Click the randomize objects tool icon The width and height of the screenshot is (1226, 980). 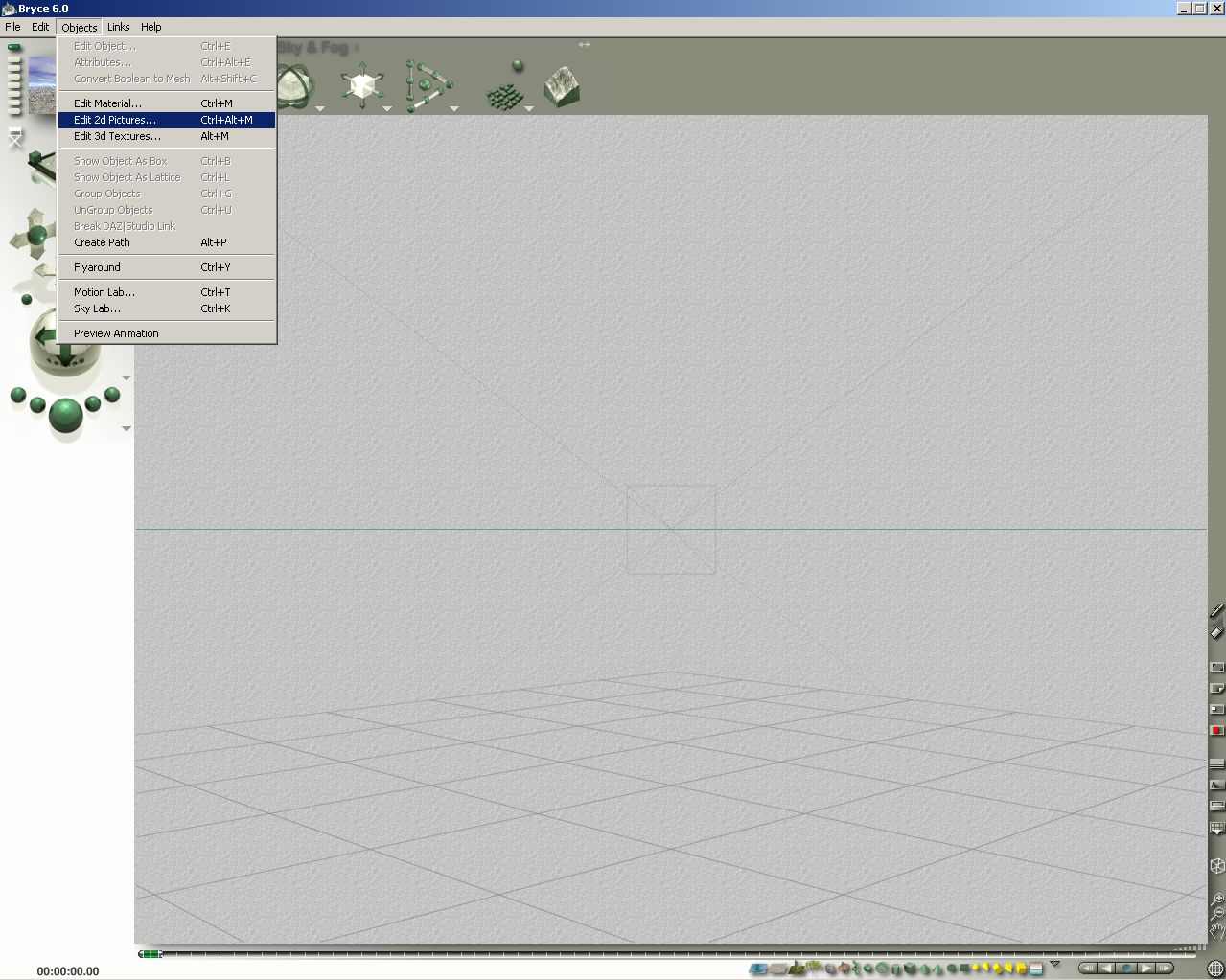click(505, 86)
